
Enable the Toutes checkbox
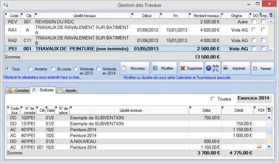[x=213, y=99]
